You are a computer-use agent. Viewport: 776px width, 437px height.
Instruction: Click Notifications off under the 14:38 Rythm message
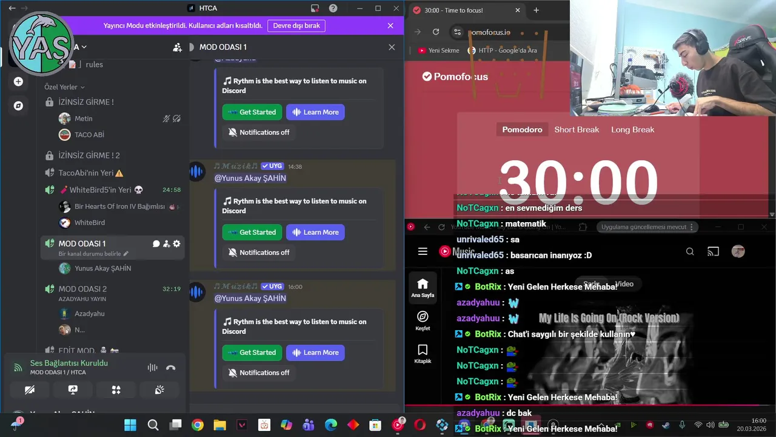point(259,252)
